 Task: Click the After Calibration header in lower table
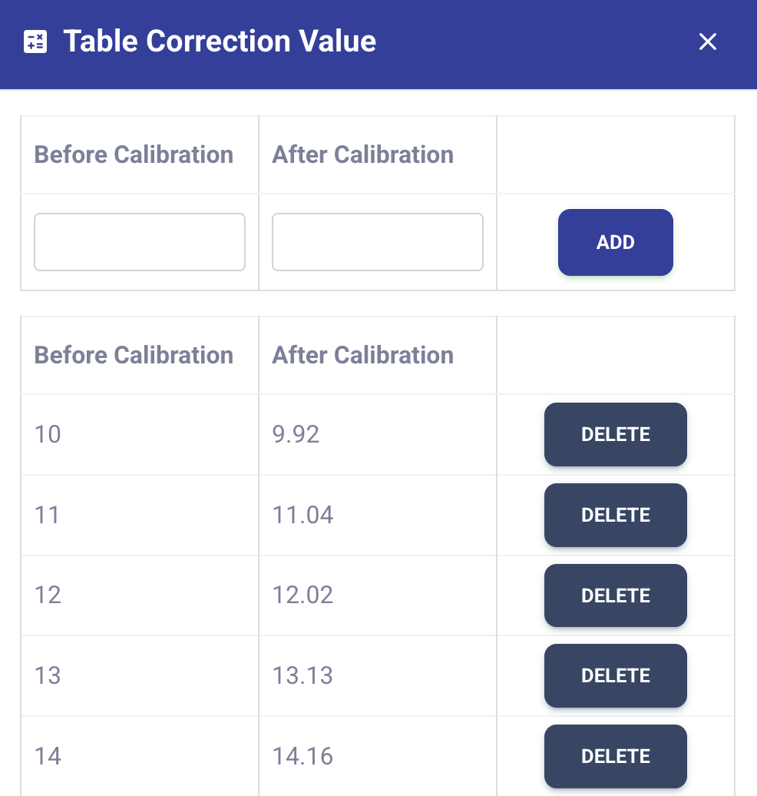click(363, 355)
